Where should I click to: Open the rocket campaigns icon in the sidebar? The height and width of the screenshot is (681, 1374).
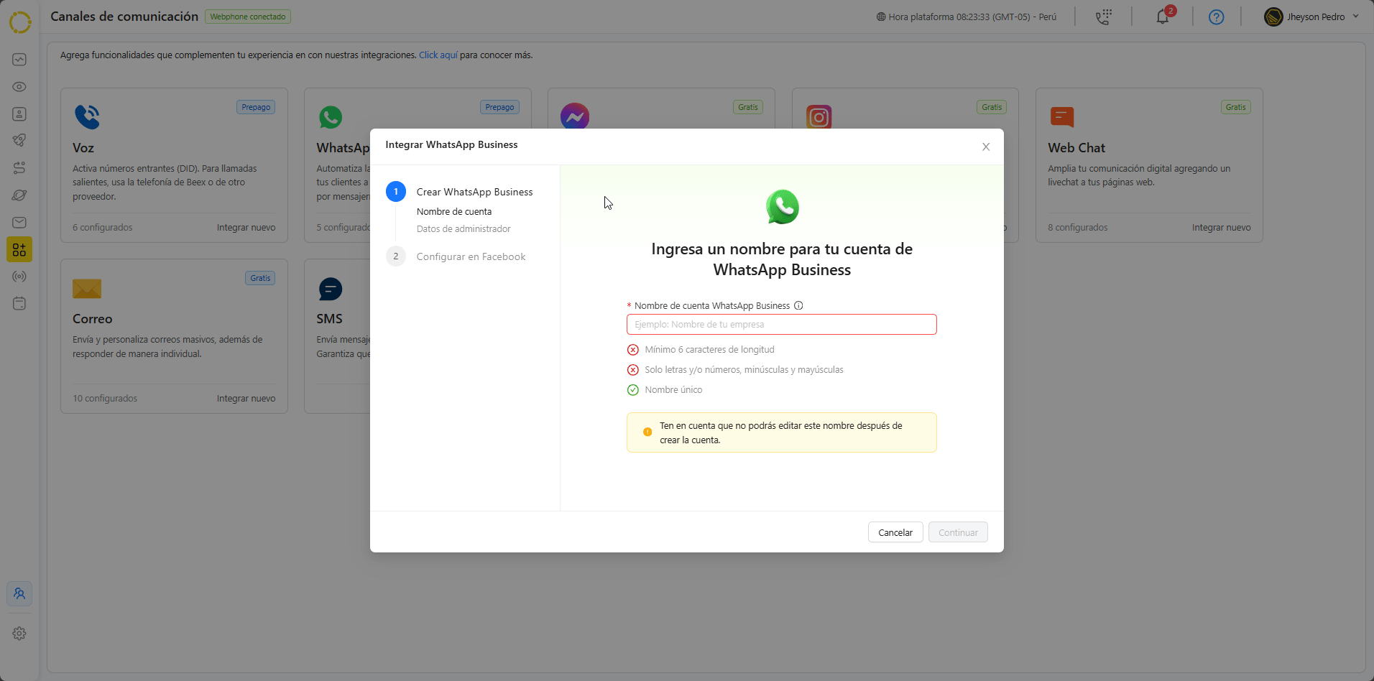pos(19,141)
